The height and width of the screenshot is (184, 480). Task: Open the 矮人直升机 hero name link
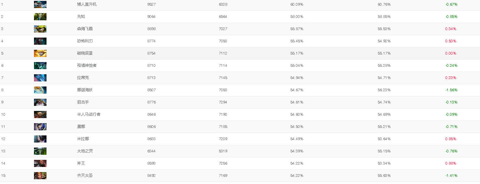87,4
